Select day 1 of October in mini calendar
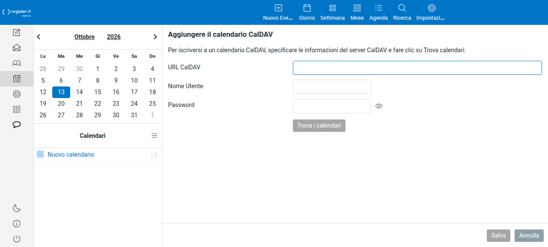 (x=98, y=69)
